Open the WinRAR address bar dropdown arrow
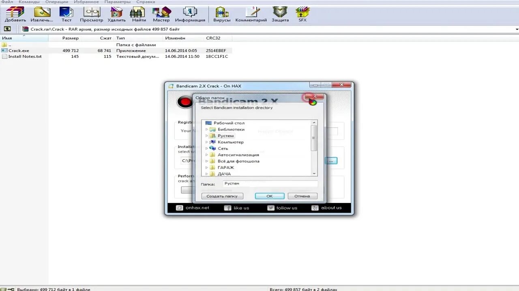The width and height of the screenshot is (519, 291). pos(517,29)
